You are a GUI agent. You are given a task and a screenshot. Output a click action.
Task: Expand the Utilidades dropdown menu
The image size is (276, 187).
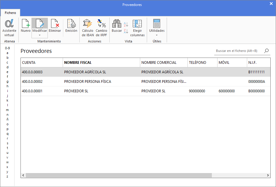tap(157, 35)
